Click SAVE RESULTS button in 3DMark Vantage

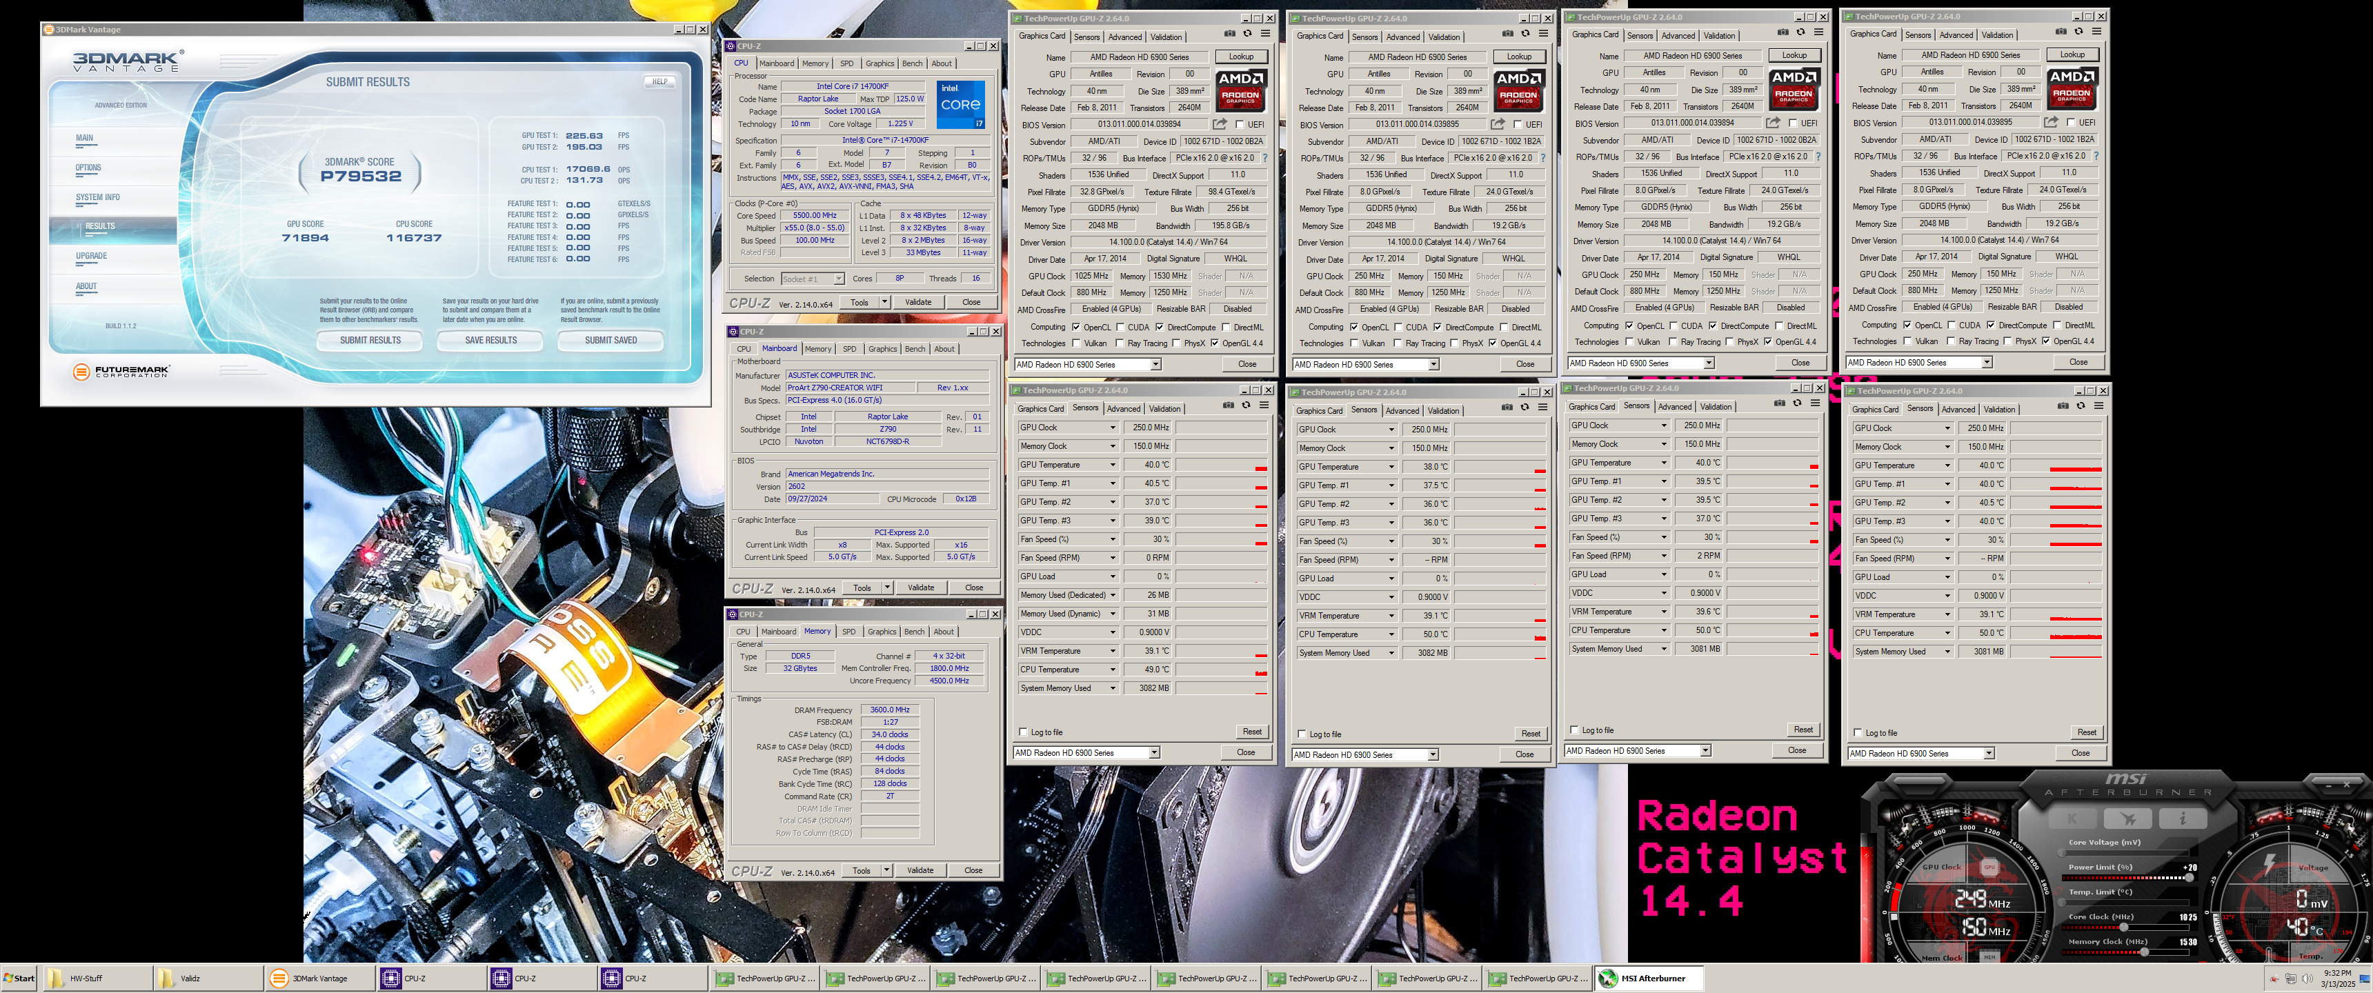pos(491,340)
